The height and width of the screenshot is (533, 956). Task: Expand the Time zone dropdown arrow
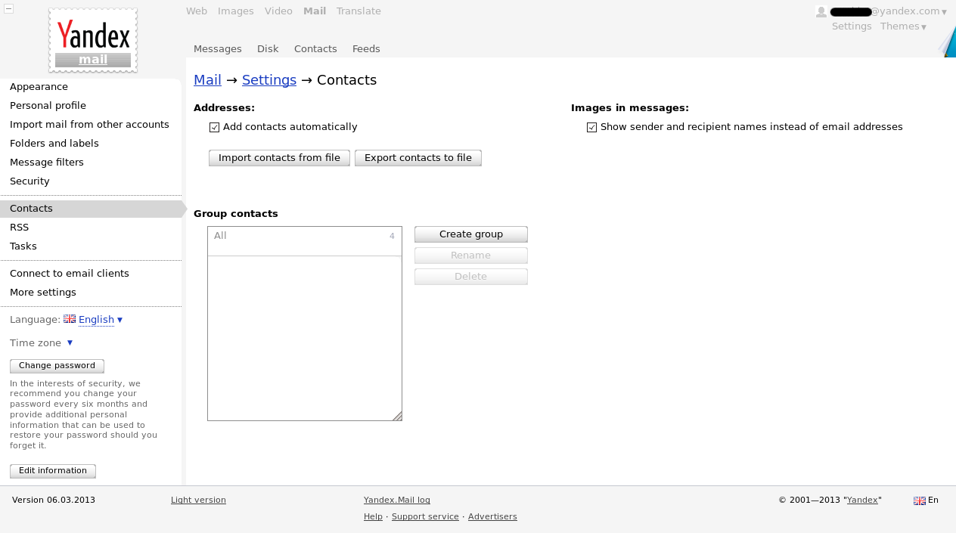coord(70,342)
